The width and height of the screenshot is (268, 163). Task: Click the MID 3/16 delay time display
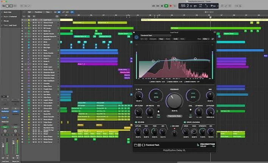[x=156, y=95]
